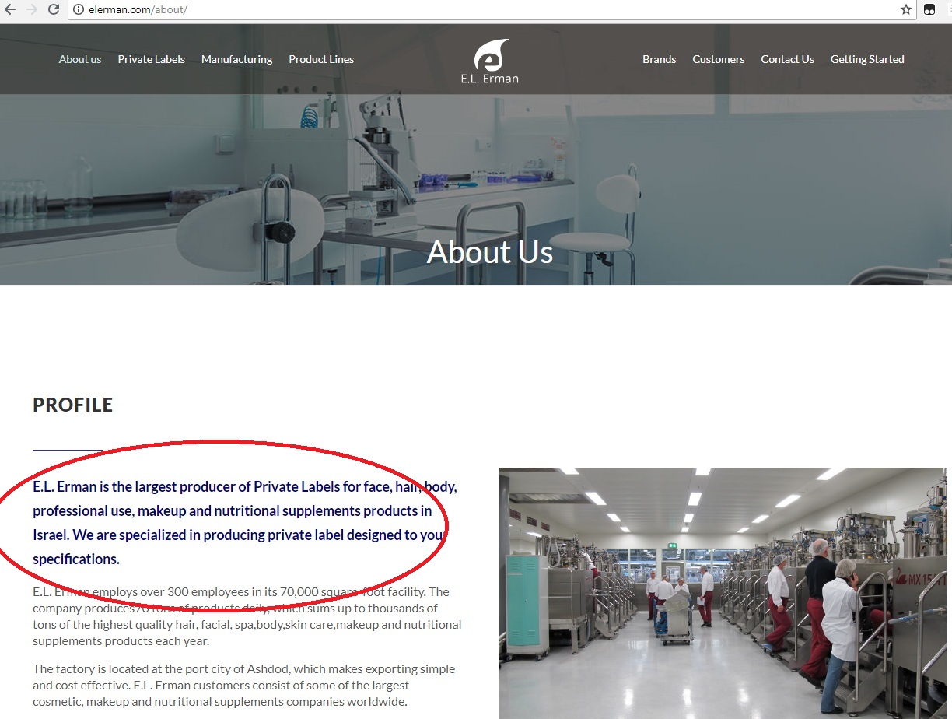Open the Contact Us link
The height and width of the screenshot is (719, 952).
point(787,59)
